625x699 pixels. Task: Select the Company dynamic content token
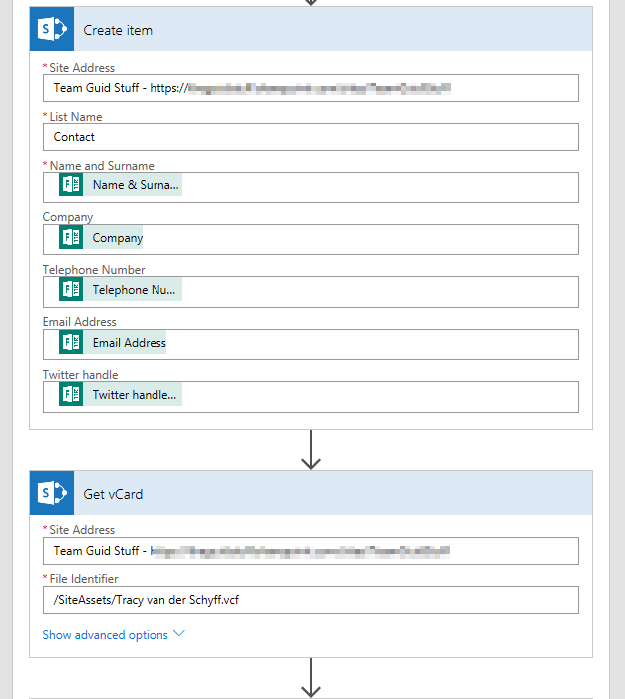pos(117,238)
